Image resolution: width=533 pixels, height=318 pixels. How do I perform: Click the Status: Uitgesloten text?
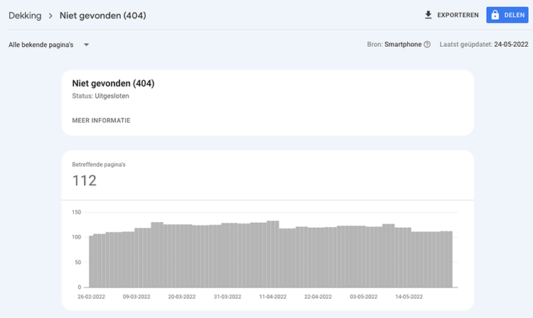100,96
